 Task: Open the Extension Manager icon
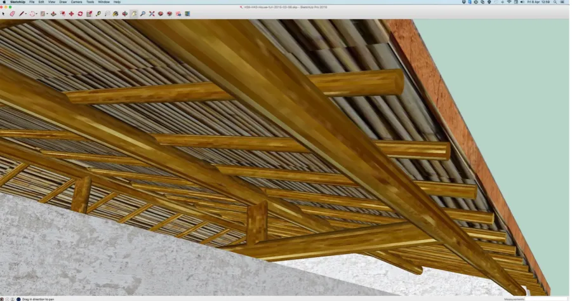(187, 14)
